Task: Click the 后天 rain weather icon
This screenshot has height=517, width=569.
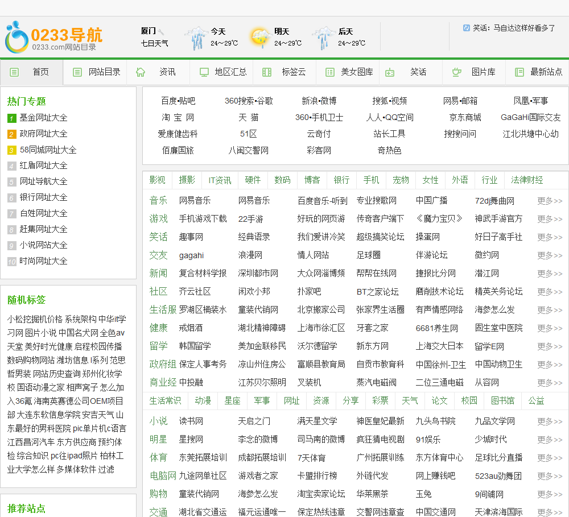Action: tap(323, 38)
